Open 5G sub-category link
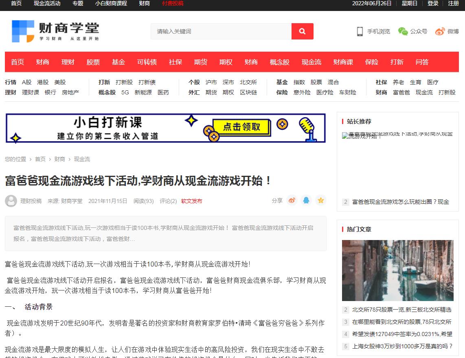This screenshot has height=358, width=465. tap(125, 92)
